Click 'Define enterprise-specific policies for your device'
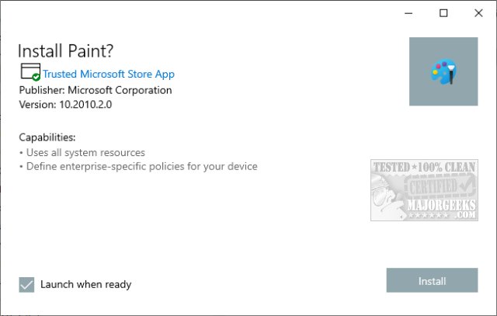Viewport: 497px width, 316px height. pos(141,166)
